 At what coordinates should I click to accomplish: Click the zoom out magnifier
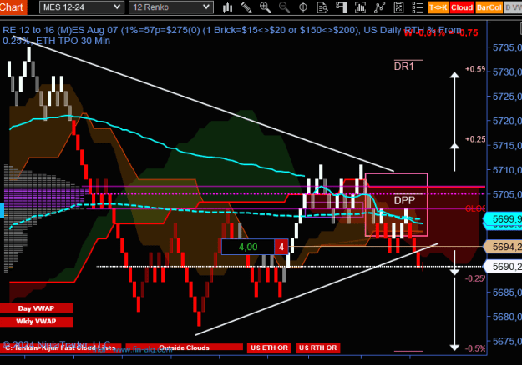[x=284, y=7]
